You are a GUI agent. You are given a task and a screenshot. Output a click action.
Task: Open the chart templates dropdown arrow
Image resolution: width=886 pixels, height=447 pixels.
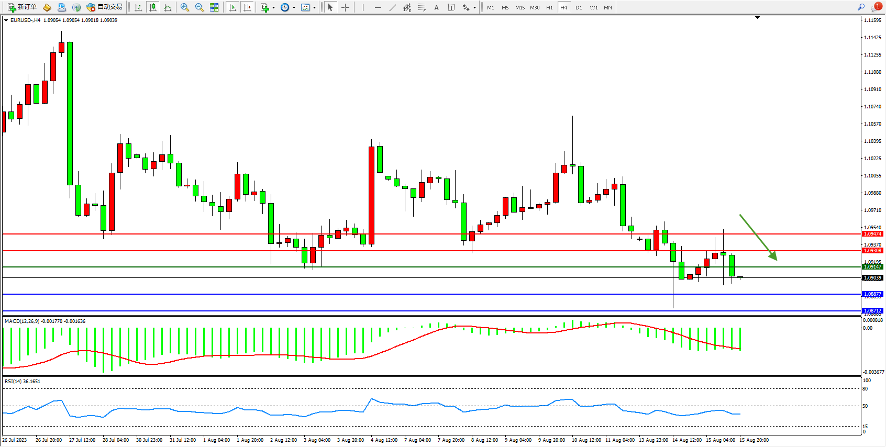point(314,7)
